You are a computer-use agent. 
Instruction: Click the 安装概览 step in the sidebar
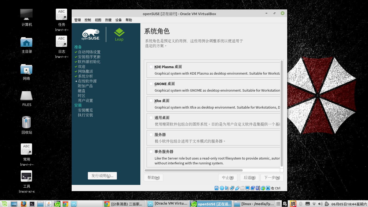pyautogui.click(x=85, y=110)
